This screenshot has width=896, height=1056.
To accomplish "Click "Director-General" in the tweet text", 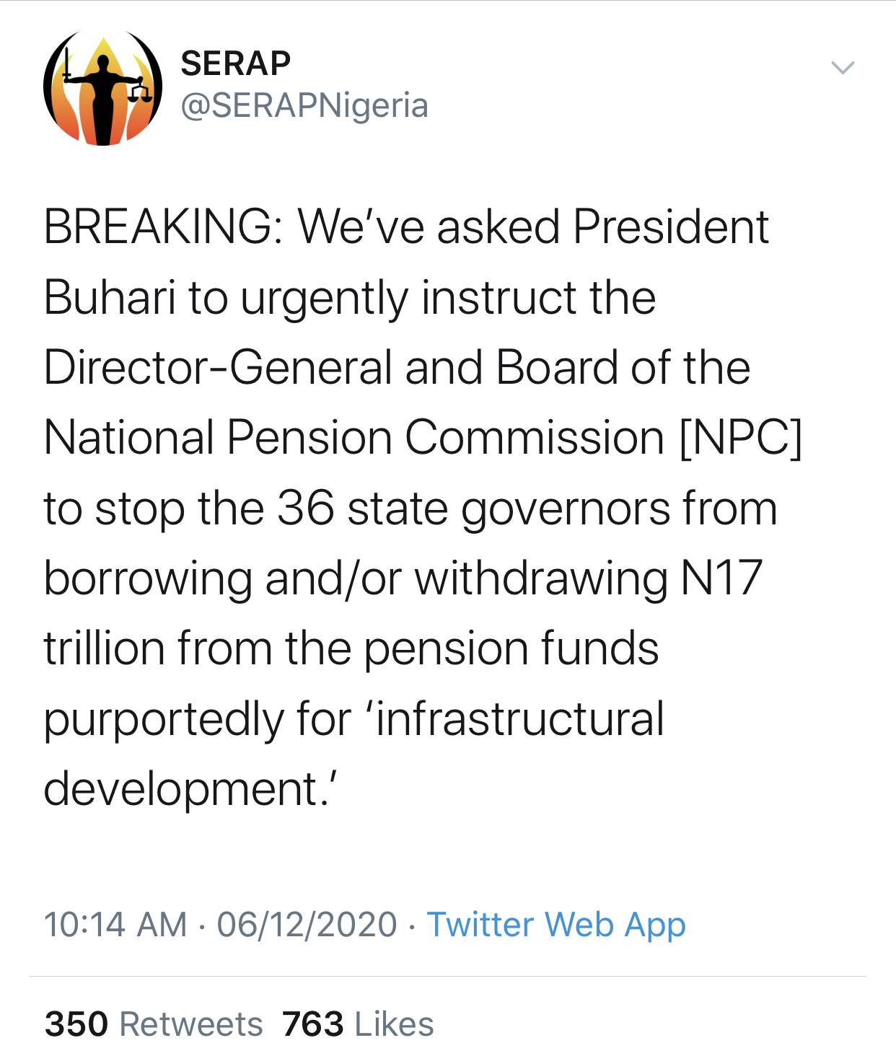I will point(218,368).
